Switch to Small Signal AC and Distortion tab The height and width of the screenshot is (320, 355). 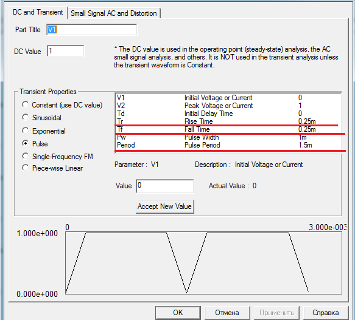[x=114, y=13]
